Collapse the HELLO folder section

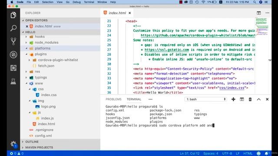coord(60,32)
